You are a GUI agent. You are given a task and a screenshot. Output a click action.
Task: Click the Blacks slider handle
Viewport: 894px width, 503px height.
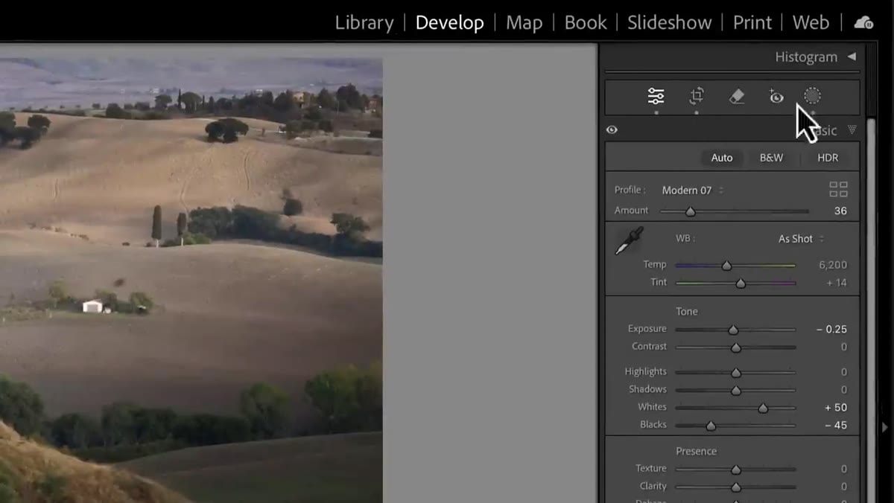coord(711,426)
